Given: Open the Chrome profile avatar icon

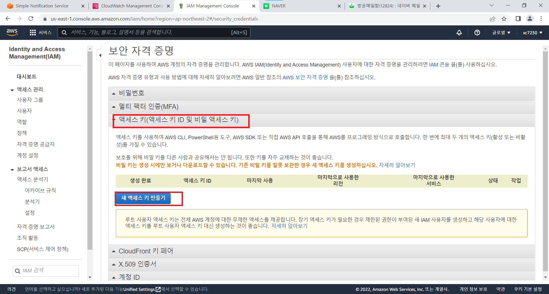Looking at the screenshot, I should coord(530,19).
